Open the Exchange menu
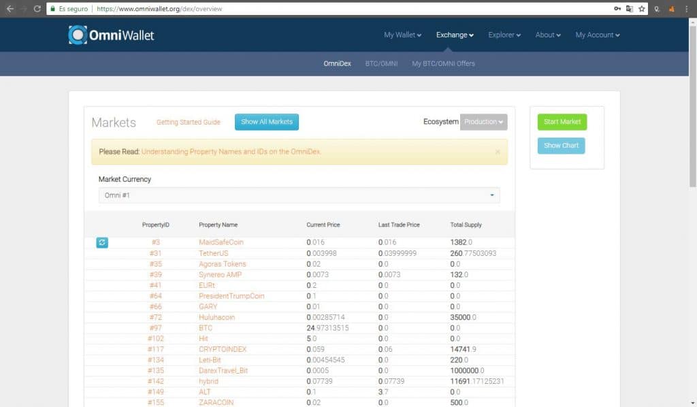Screen dimensions: 697x407 coord(455,35)
